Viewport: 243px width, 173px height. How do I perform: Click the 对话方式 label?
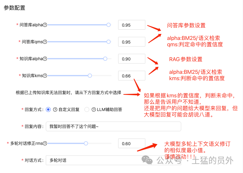34,160
